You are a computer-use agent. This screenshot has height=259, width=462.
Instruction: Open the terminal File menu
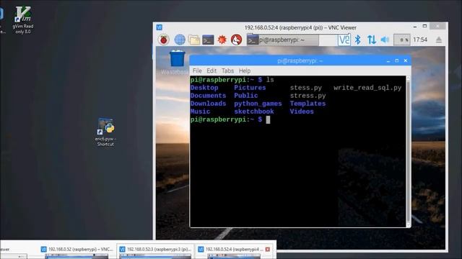click(197, 71)
